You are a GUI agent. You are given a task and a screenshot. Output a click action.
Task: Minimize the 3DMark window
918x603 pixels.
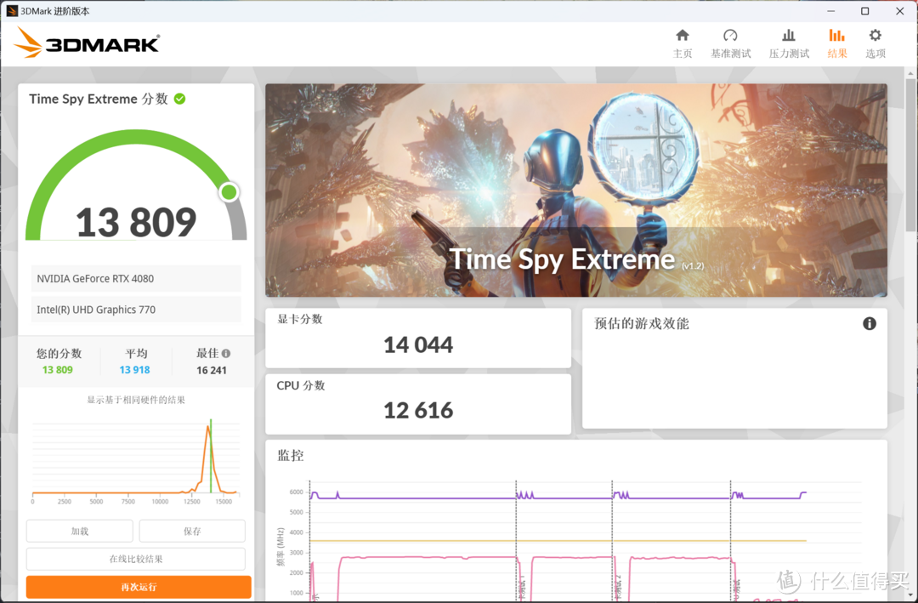830,11
